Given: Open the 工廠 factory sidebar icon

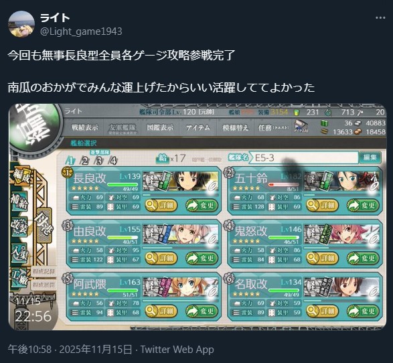Looking at the screenshot, I should tap(19, 277).
